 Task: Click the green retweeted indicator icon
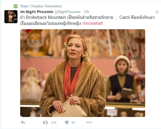point(16,6)
